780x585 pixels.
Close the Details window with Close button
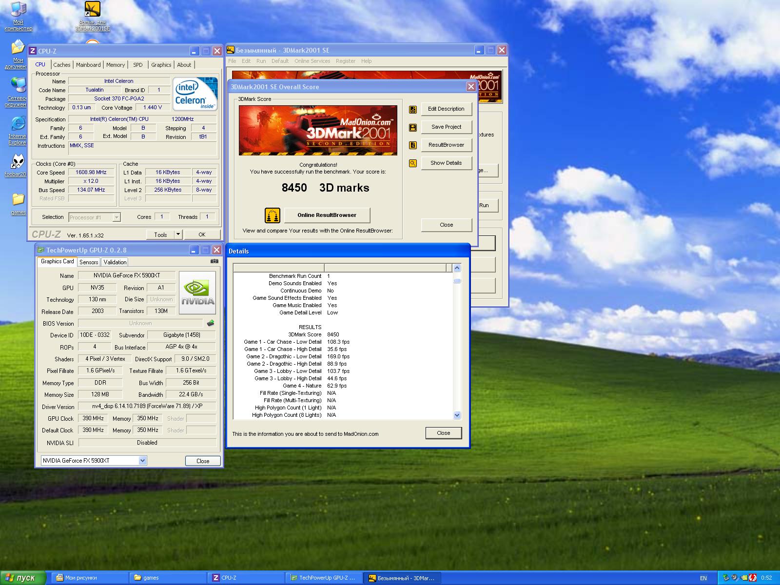tap(443, 433)
